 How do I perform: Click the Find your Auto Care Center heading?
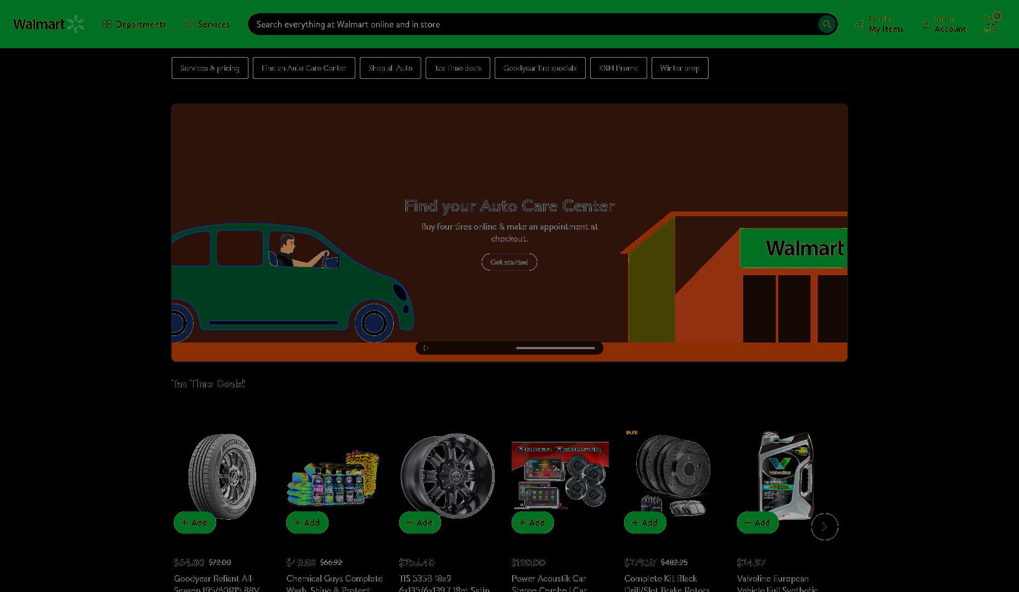(x=510, y=206)
